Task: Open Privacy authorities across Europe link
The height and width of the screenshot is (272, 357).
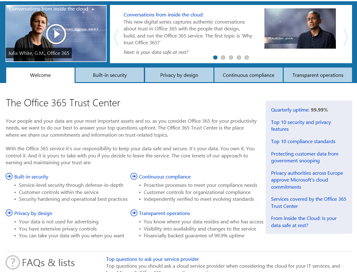Action: click(x=307, y=180)
